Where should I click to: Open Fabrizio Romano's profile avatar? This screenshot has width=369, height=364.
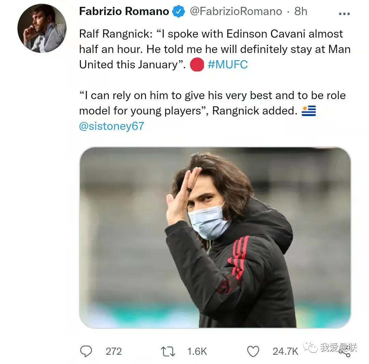(x=42, y=28)
